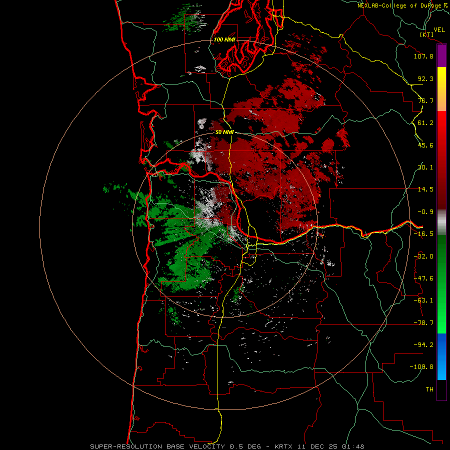Click the 30.1 velocity scale value
Viewport: 450px width, 450px height.
425,167
